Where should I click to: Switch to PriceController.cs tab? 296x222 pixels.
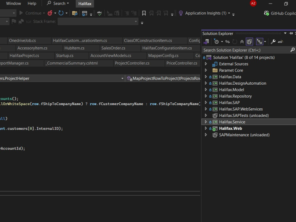182,63
